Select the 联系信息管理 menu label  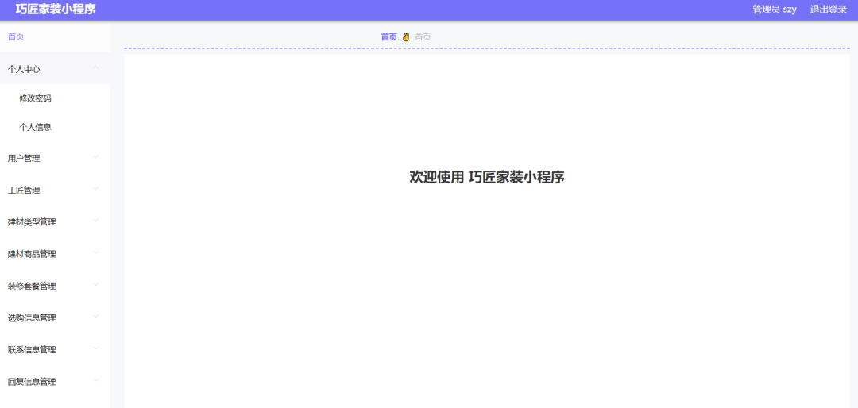click(x=32, y=350)
